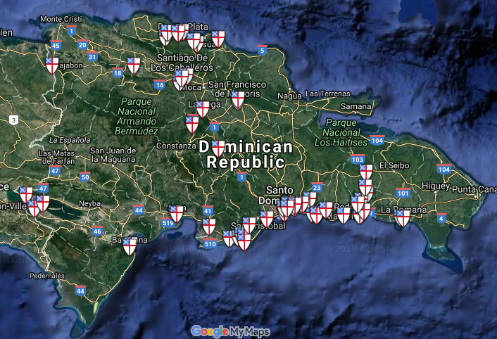Click the route 16 highway badge
The width and height of the screenshot is (497, 339).
point(159,84)
